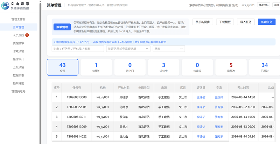Open 按评估员或专家查派单 dropdown
Image resolution: width=280 pixels, height=144 pixels.
coord(128,49)
